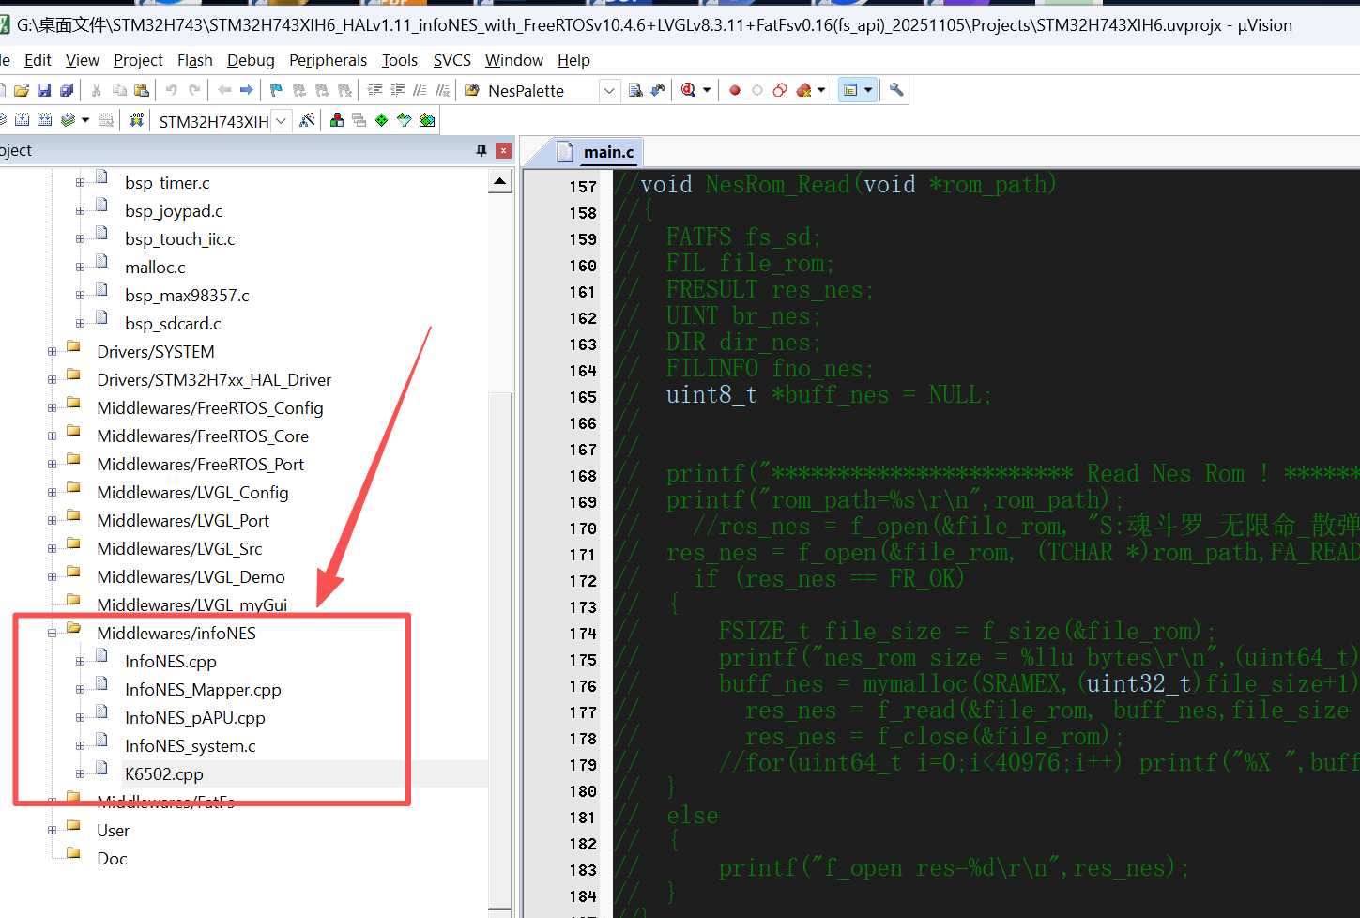The width and height of the screenshot is (1360, 918).
Task: Insert a breakpoint with the red dot icon
Action: click(x=735, y=90)
